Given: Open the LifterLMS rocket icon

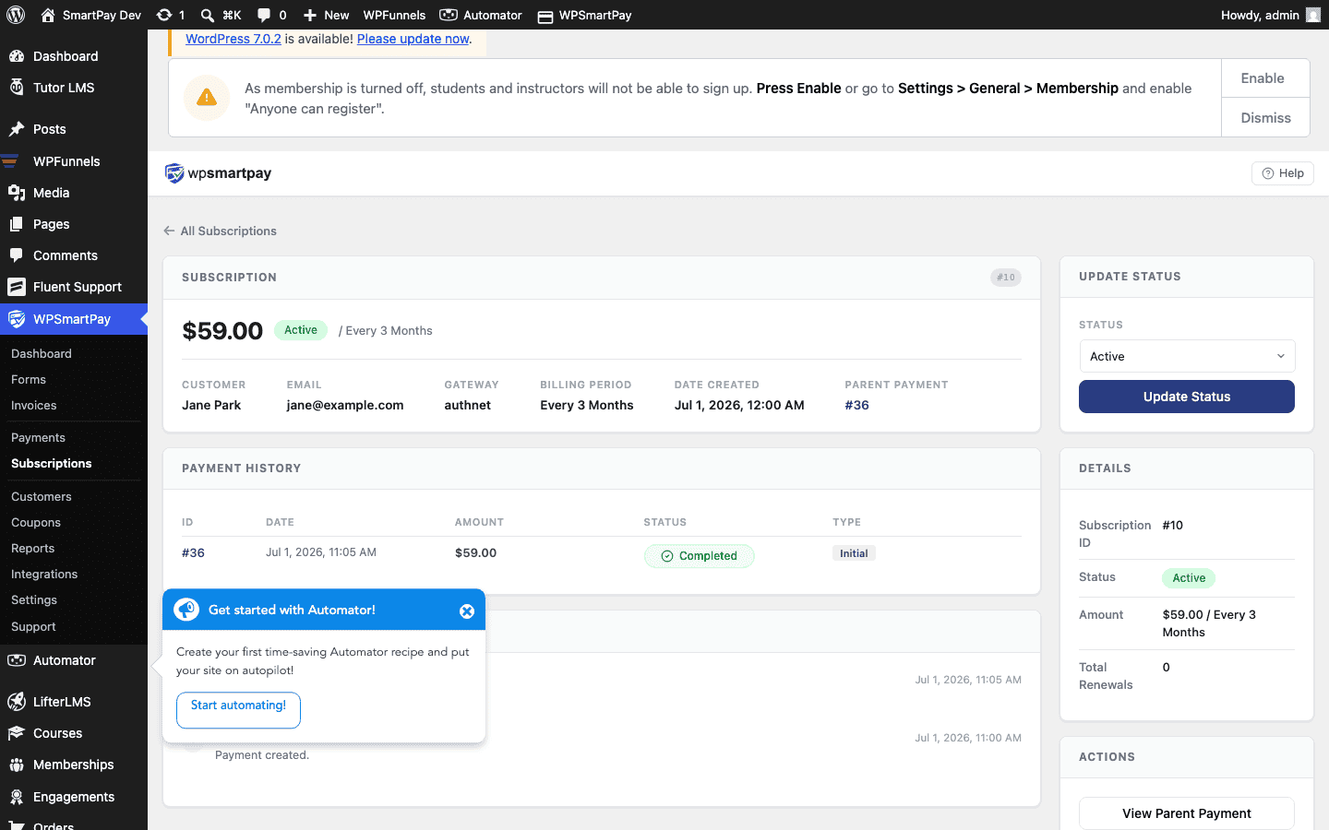Looking at the screenshot, I should click(x=17, y=702).
